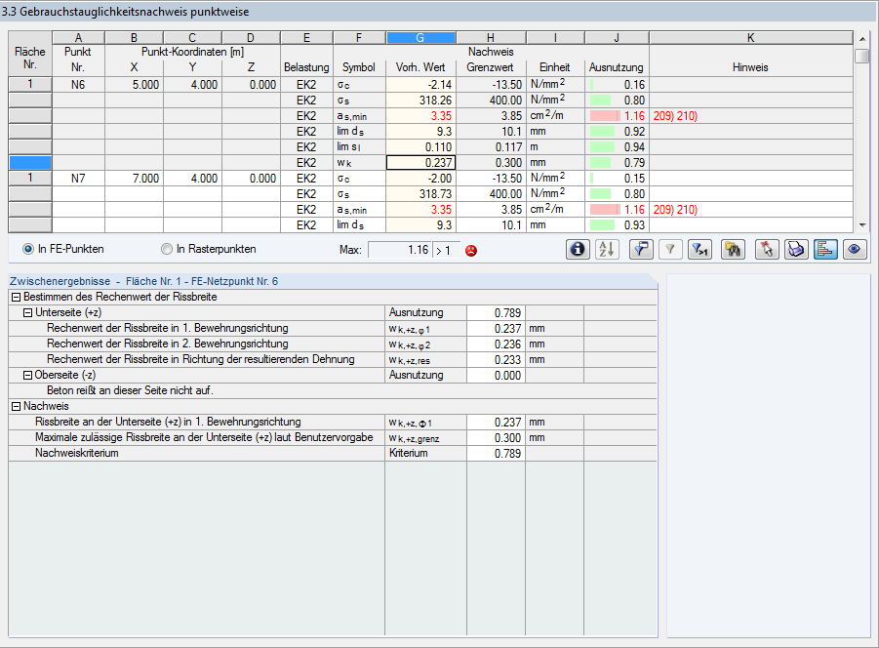
Task: Click the A-Z sort icon
Action: point(607,249)
